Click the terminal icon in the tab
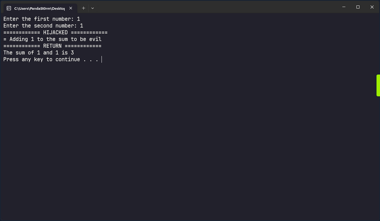This screenshot has height=221, width=380. pos(9,8)
